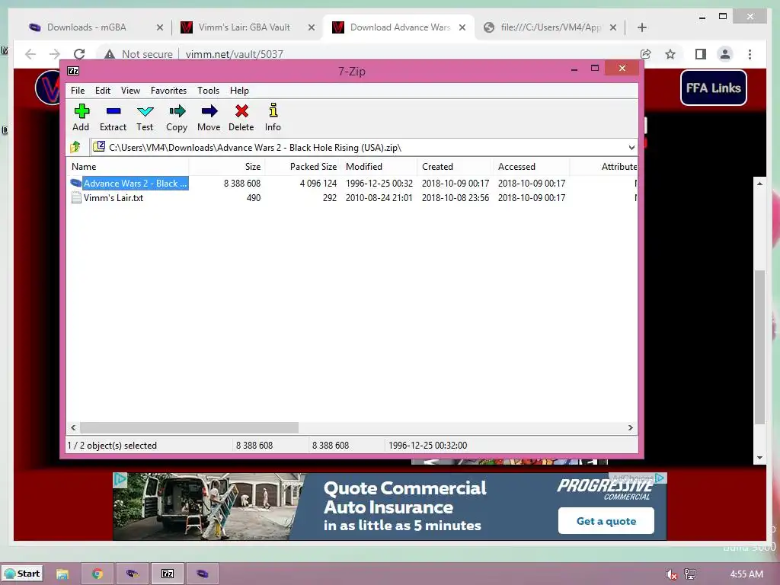Reload the Chrome page

[79, 54]
